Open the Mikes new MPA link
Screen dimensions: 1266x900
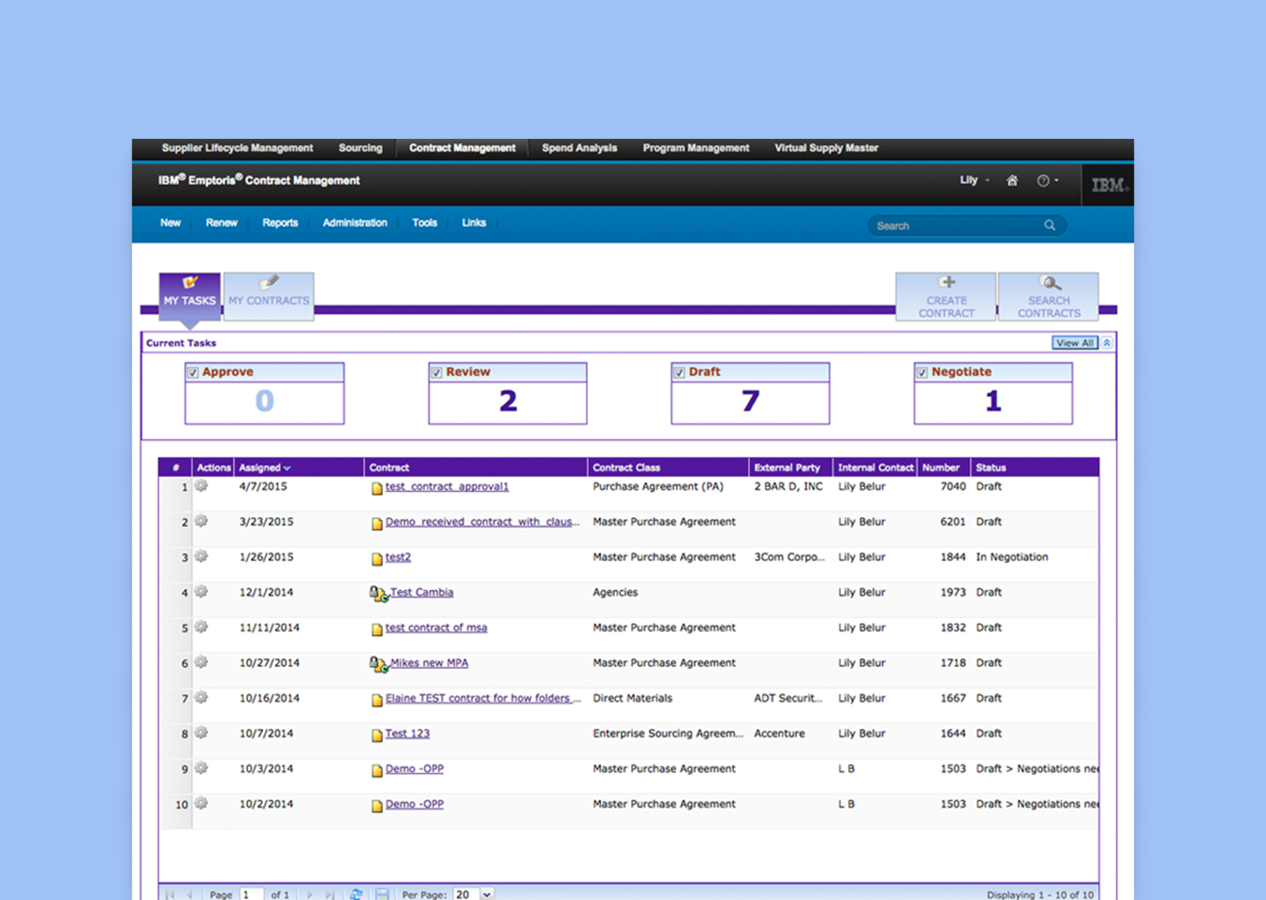click(429, 662)
